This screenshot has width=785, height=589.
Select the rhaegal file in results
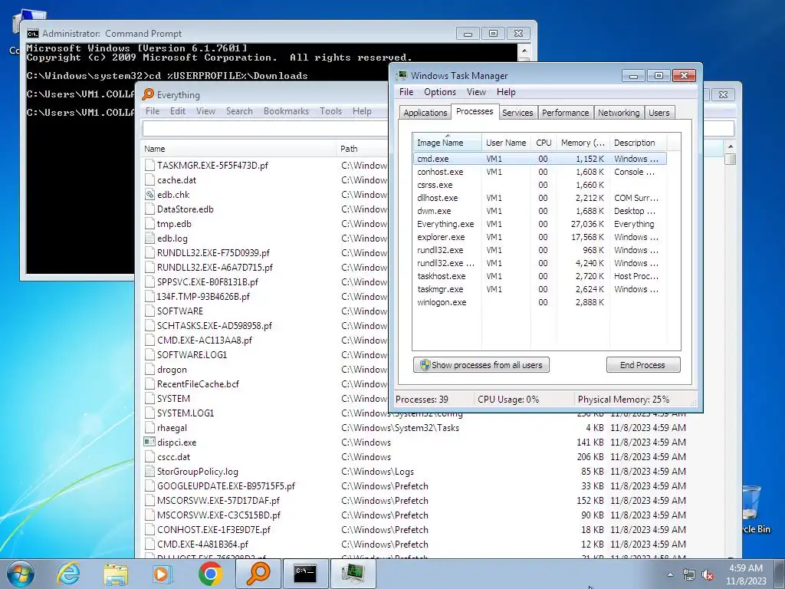(172, 428)
